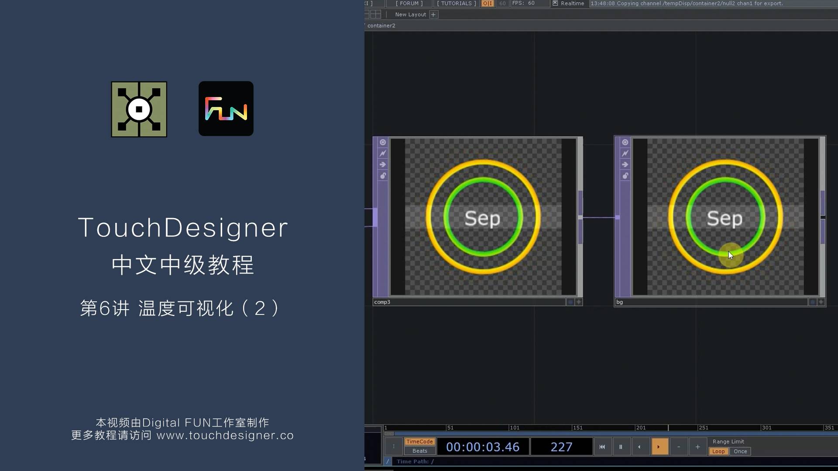Click the bg node input connector
838x471 pixels.
pyautogui.click(x=618, y=217)
